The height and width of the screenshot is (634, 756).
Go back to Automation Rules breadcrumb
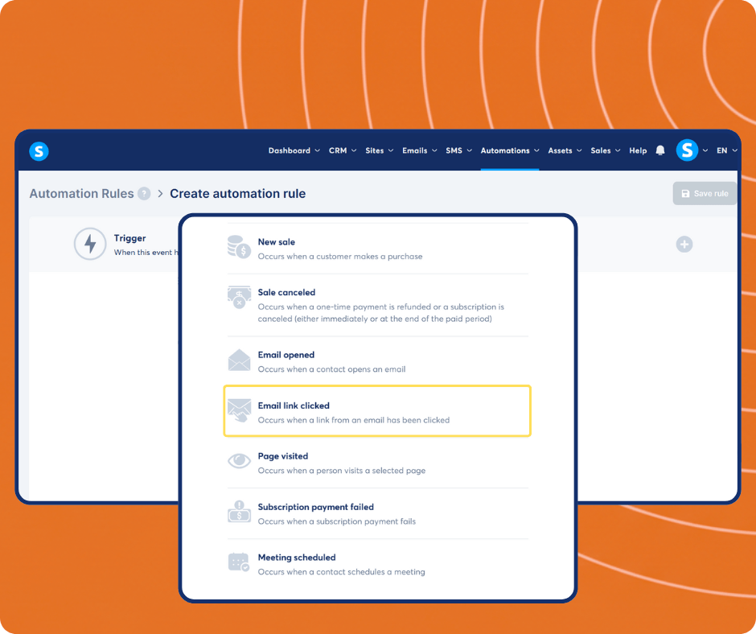point(81,193)
